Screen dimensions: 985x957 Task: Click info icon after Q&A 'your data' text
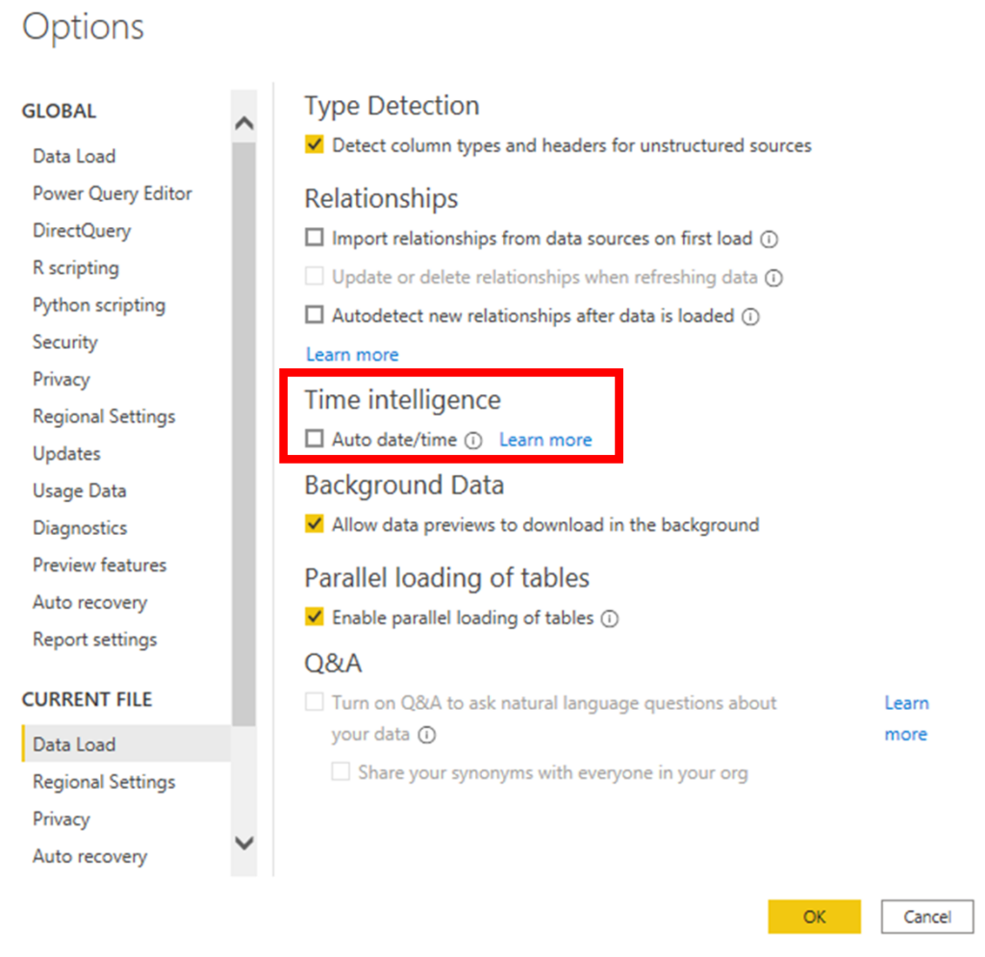(x=427, y=735)
